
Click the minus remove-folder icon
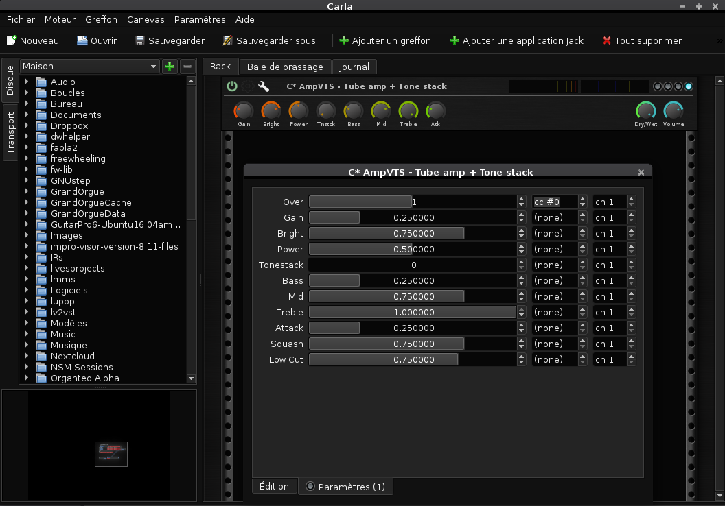point(187,67)
